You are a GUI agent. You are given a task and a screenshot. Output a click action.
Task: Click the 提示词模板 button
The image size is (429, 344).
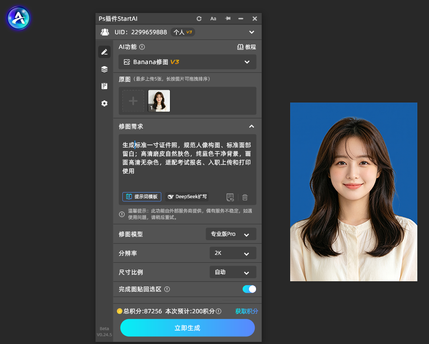[x=142, y=196]
